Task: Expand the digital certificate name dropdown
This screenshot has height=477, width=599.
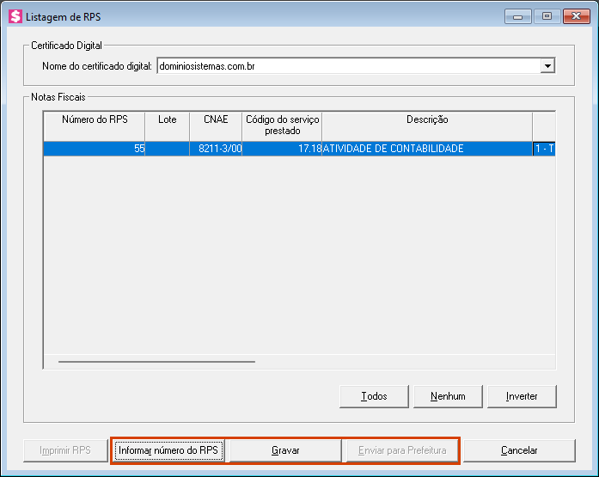Action: [547, 66]
